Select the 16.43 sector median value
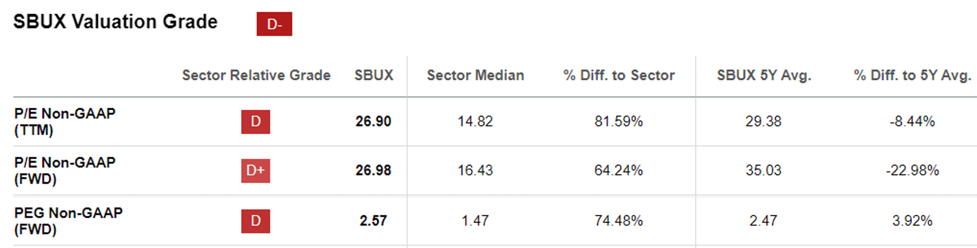 (x=475, y=170)
